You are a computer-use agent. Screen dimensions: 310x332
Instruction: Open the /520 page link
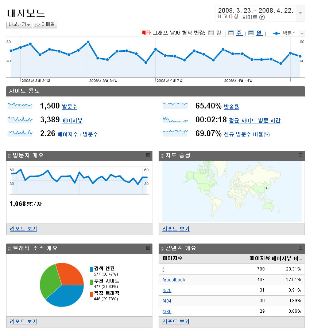(167, 290)
